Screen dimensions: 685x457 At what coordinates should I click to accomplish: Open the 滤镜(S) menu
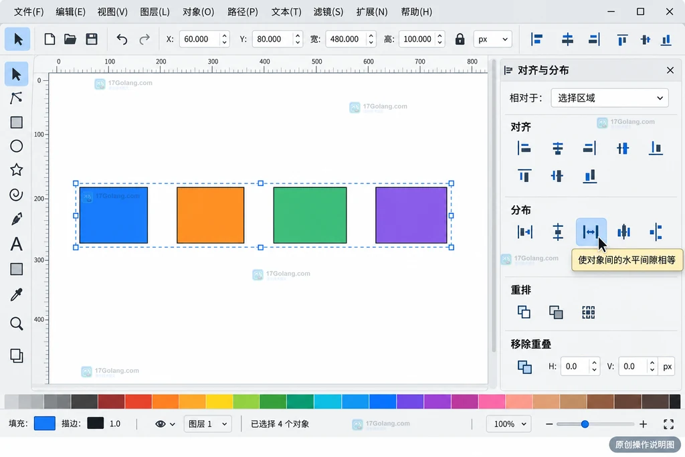(x=328, y=12)
